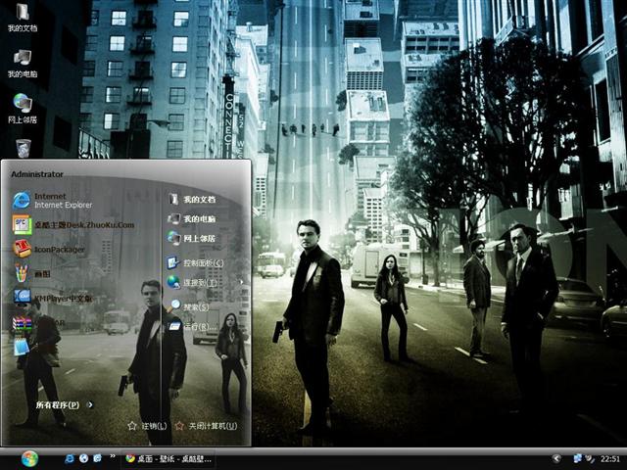Image resolution: width=627 pixels, height=470 pixels.
Task: Open 搜索(S) search from start menu
Action: tap(188, 306)
